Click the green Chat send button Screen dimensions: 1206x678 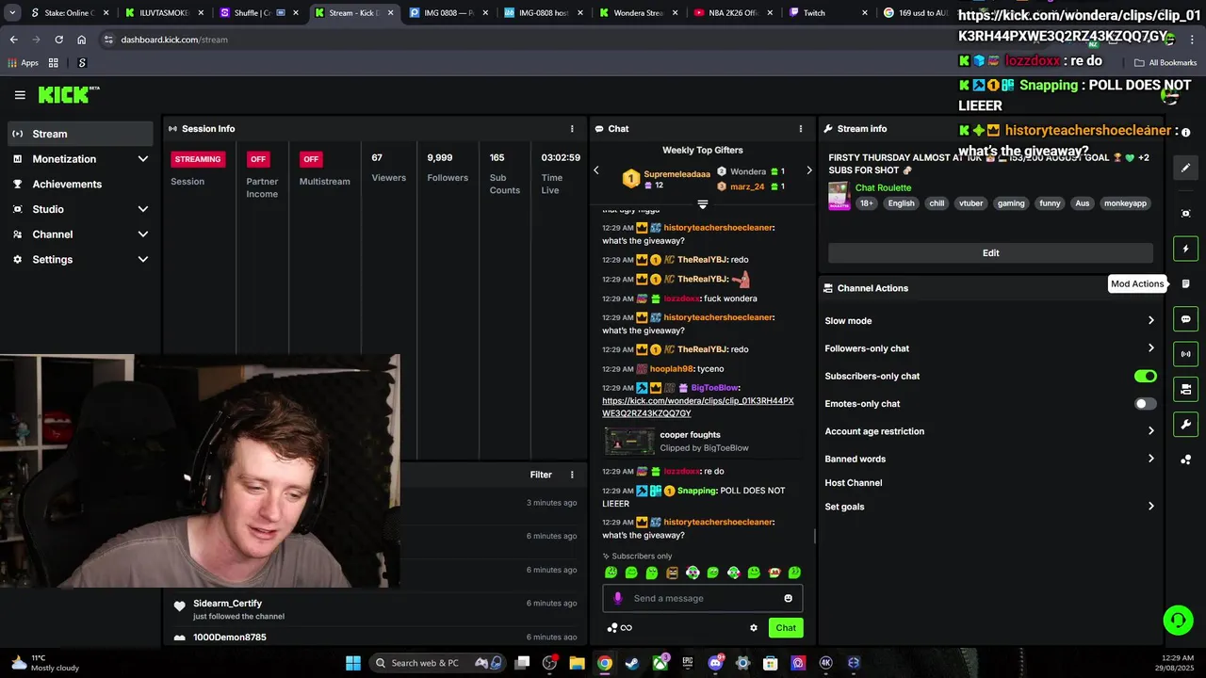786,628
